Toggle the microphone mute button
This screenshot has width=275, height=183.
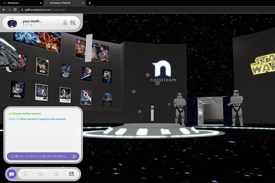(x=25, y=174)
